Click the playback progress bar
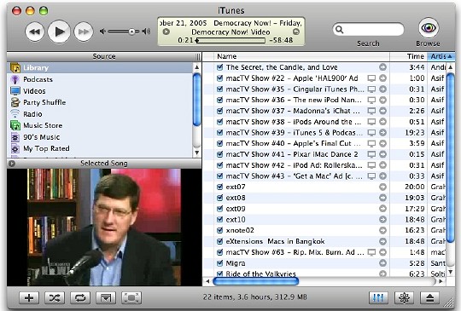The width and height of the screenshot is (461, 311). [230, 41]
